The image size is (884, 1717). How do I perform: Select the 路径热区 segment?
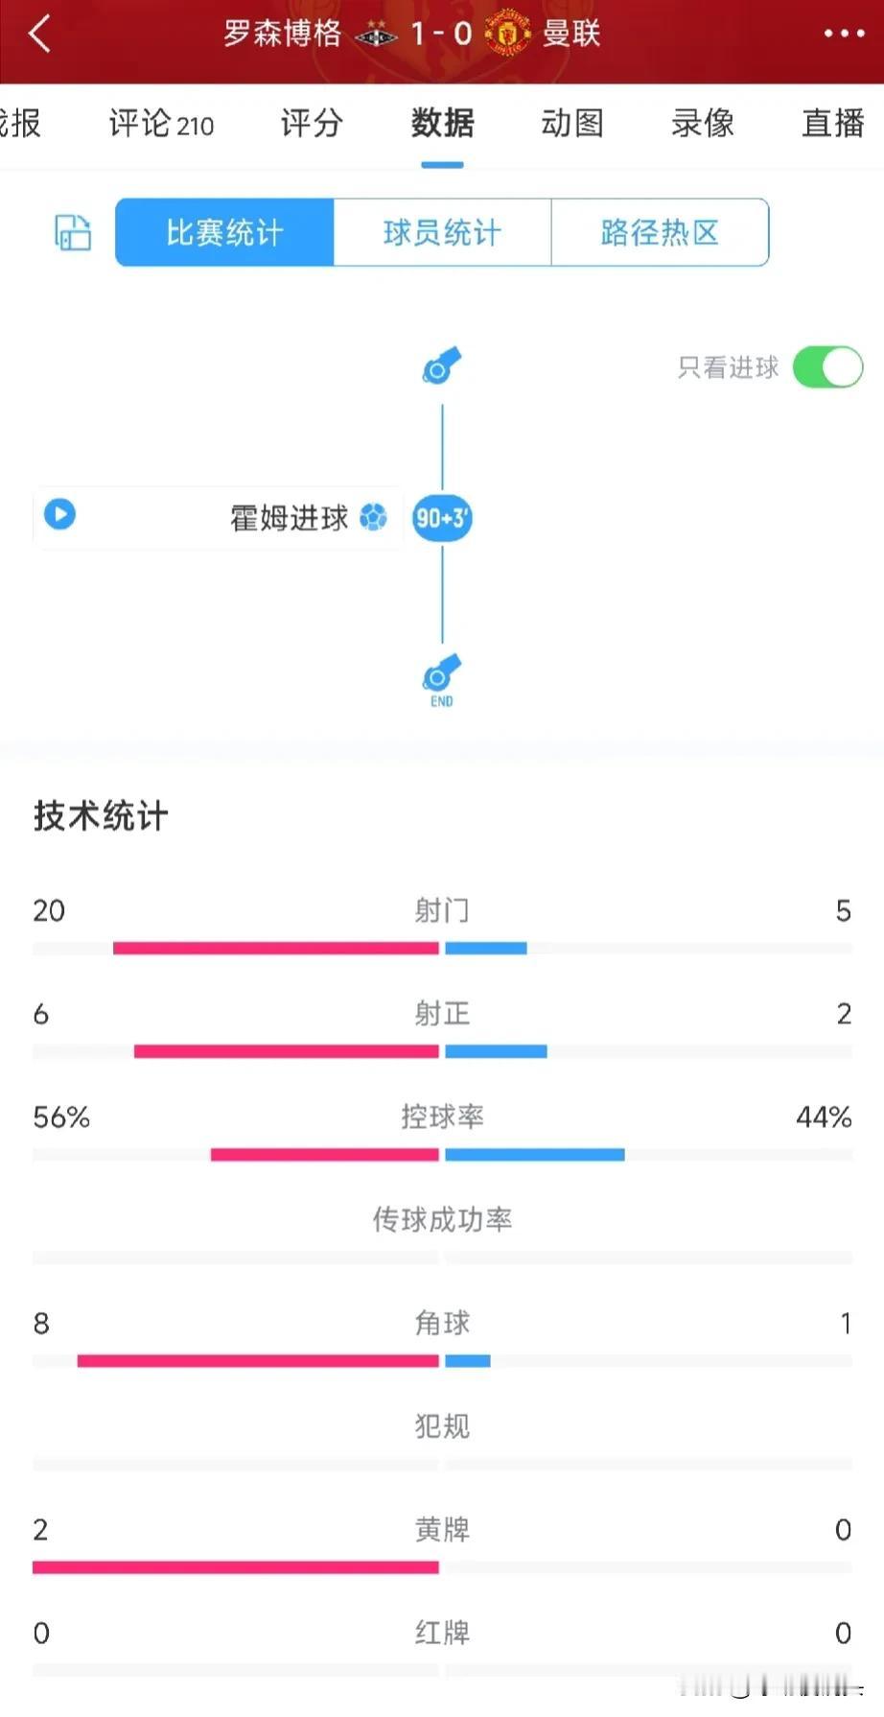pyautogui.click(x=660, y=232)
